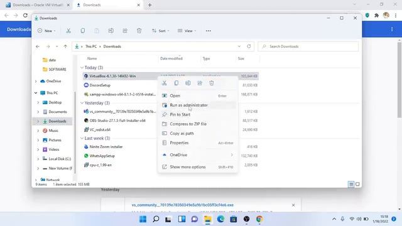
Task: Open Microsoft Store from the taskbar
Action: pyautogui.click(x=233, y=219)
